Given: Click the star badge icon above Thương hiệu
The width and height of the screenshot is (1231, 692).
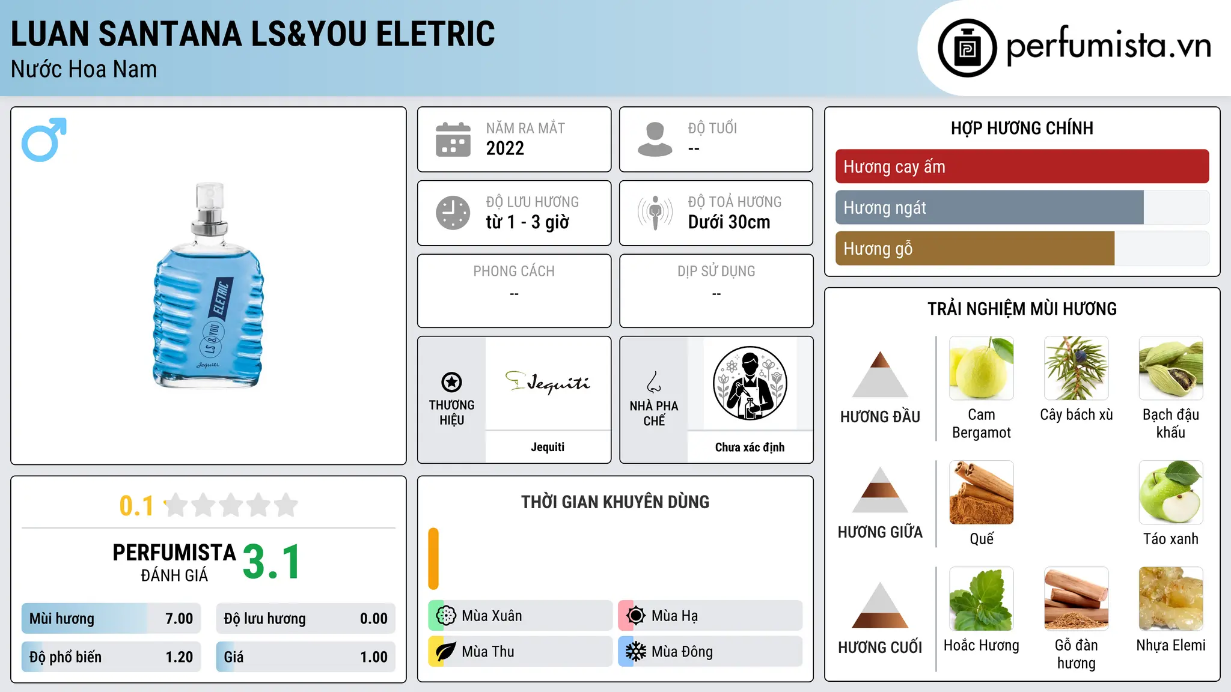Looking at the screenshot, I should click(451, 382).
